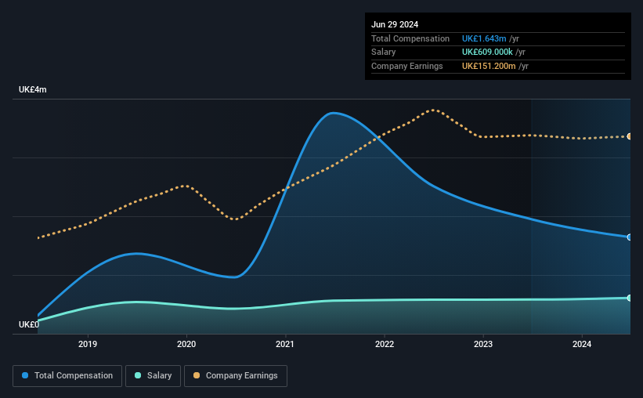
Task: Click the tooltip Company Earnings label
Action: coord(406,66)
